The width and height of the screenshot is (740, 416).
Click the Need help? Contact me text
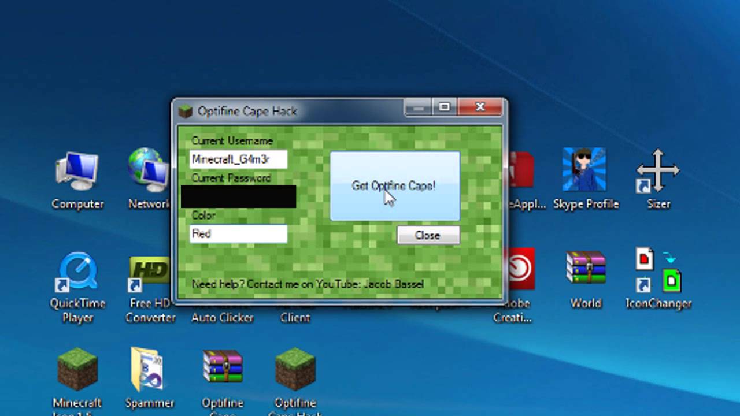pos(308,284)
